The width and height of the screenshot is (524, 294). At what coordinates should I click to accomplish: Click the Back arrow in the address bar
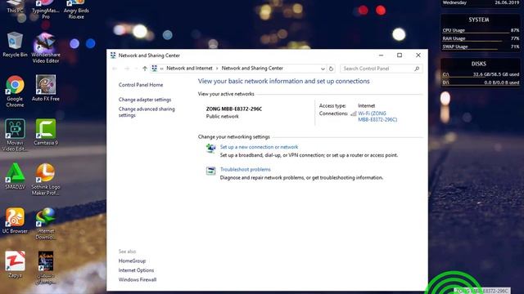point(115,69)
